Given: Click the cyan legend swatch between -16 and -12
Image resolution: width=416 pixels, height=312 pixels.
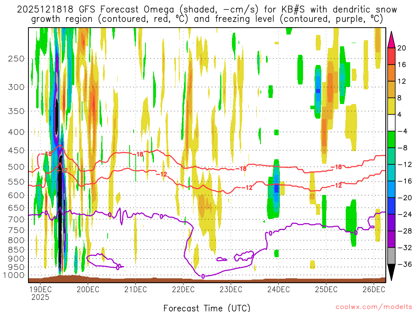Looking at the screenshot, I should [391, 173].
